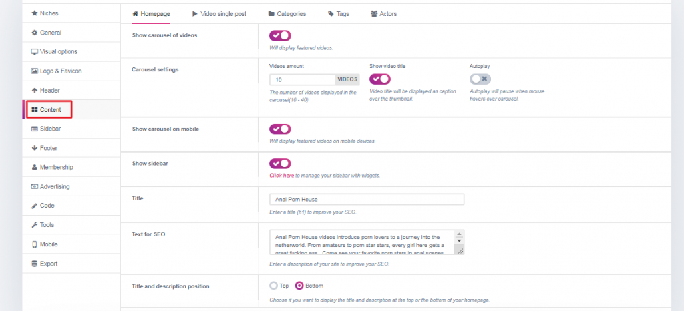
Task: Click the monitor icon for Visual options
Action: pyautogui.click(x=34, y=52)
